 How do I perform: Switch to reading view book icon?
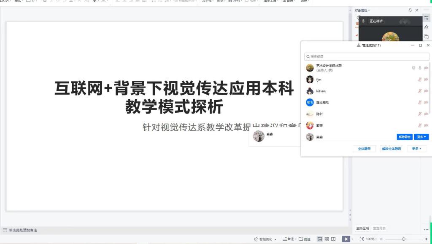click(333, 239)
